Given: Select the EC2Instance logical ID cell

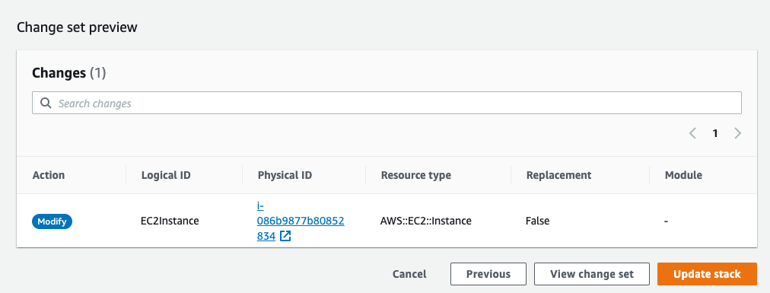Looking at the screenshot, I should (170, 221).
